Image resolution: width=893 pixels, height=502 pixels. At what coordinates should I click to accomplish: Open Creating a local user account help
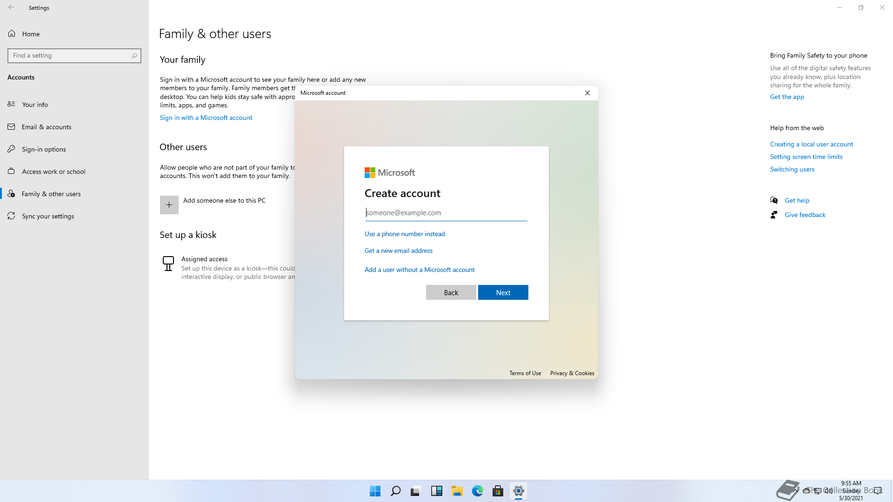812,144
